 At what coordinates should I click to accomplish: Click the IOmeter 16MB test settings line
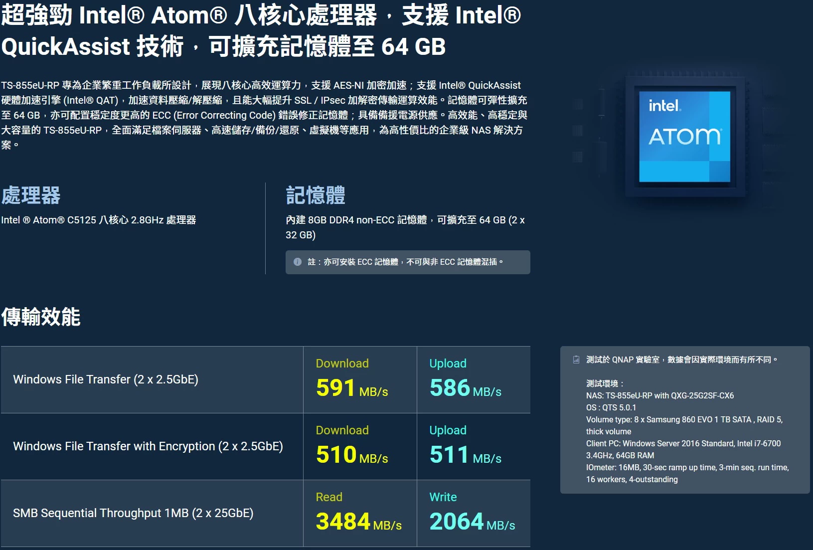point(687,473)
